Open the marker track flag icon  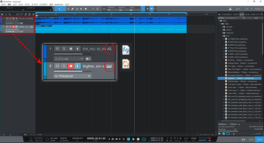pos(22,14)
